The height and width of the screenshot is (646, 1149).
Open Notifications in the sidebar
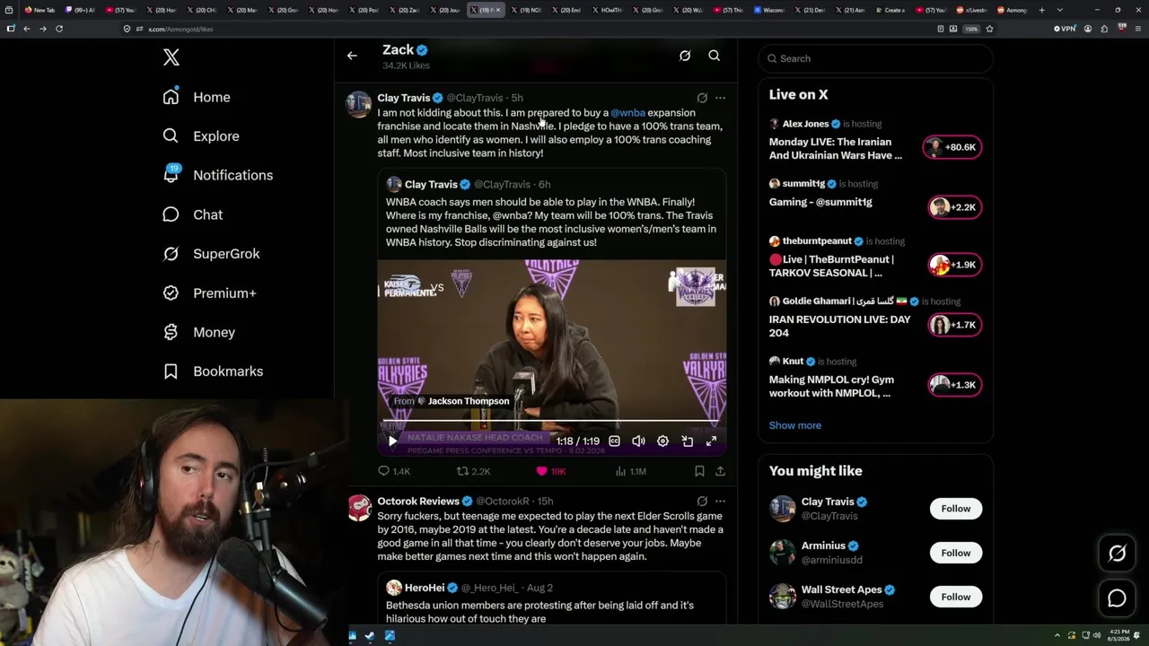[x=218, y=175]
